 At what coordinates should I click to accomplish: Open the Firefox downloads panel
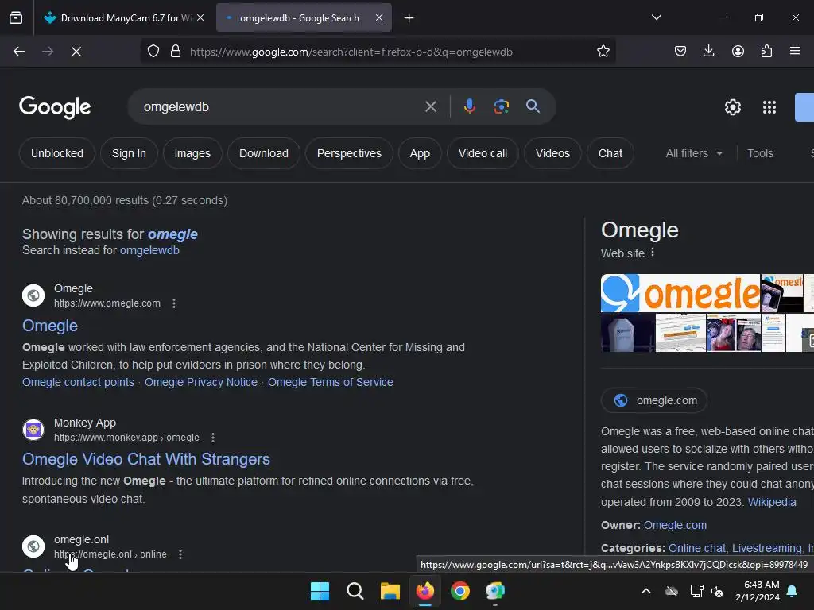point(708,52)
